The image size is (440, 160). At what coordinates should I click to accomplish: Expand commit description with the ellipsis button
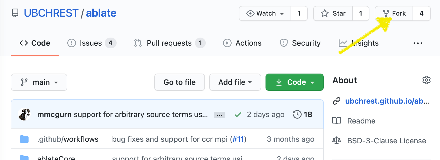pos(220,115)
